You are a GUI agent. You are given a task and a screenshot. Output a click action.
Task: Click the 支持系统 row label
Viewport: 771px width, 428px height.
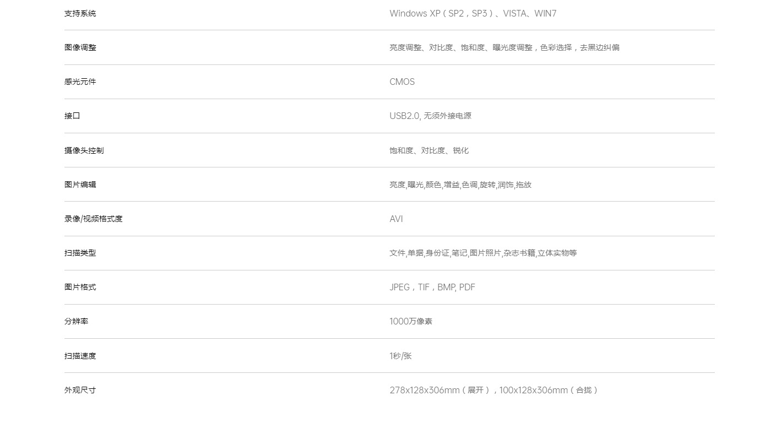[x=80, y=13]
